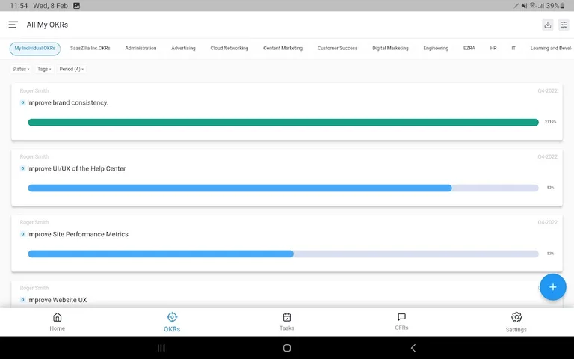Open Tasks in bottom navigation
The height and width of the screenshot is (359, 574).
click(287, 322)
